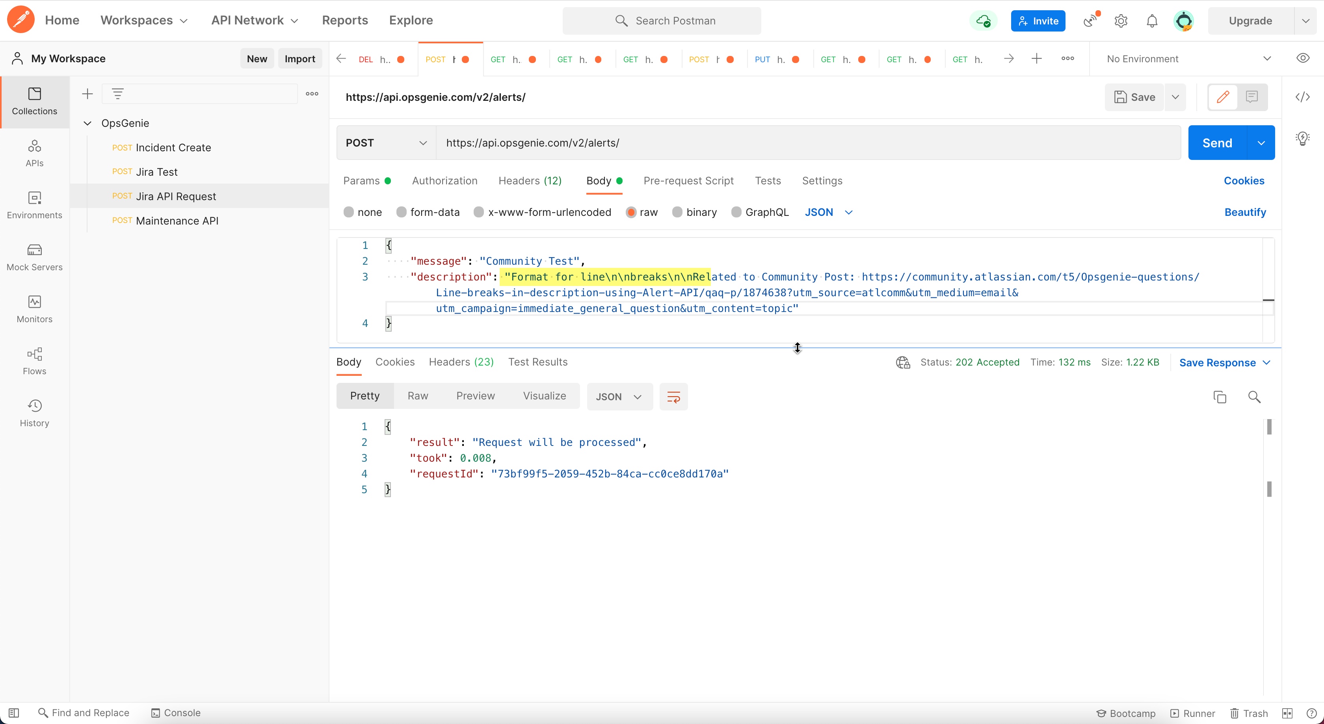
Task: View request History in the sidebar
Action: [x=34, y=412]
